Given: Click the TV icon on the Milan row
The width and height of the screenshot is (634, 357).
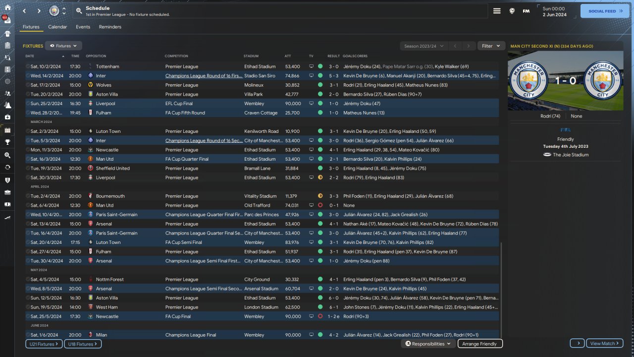Looking at the screenshot, I should point(312,335).
